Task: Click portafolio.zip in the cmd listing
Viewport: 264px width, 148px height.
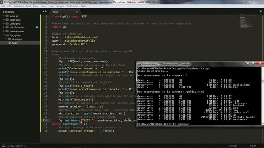Action: pos(244,117)
